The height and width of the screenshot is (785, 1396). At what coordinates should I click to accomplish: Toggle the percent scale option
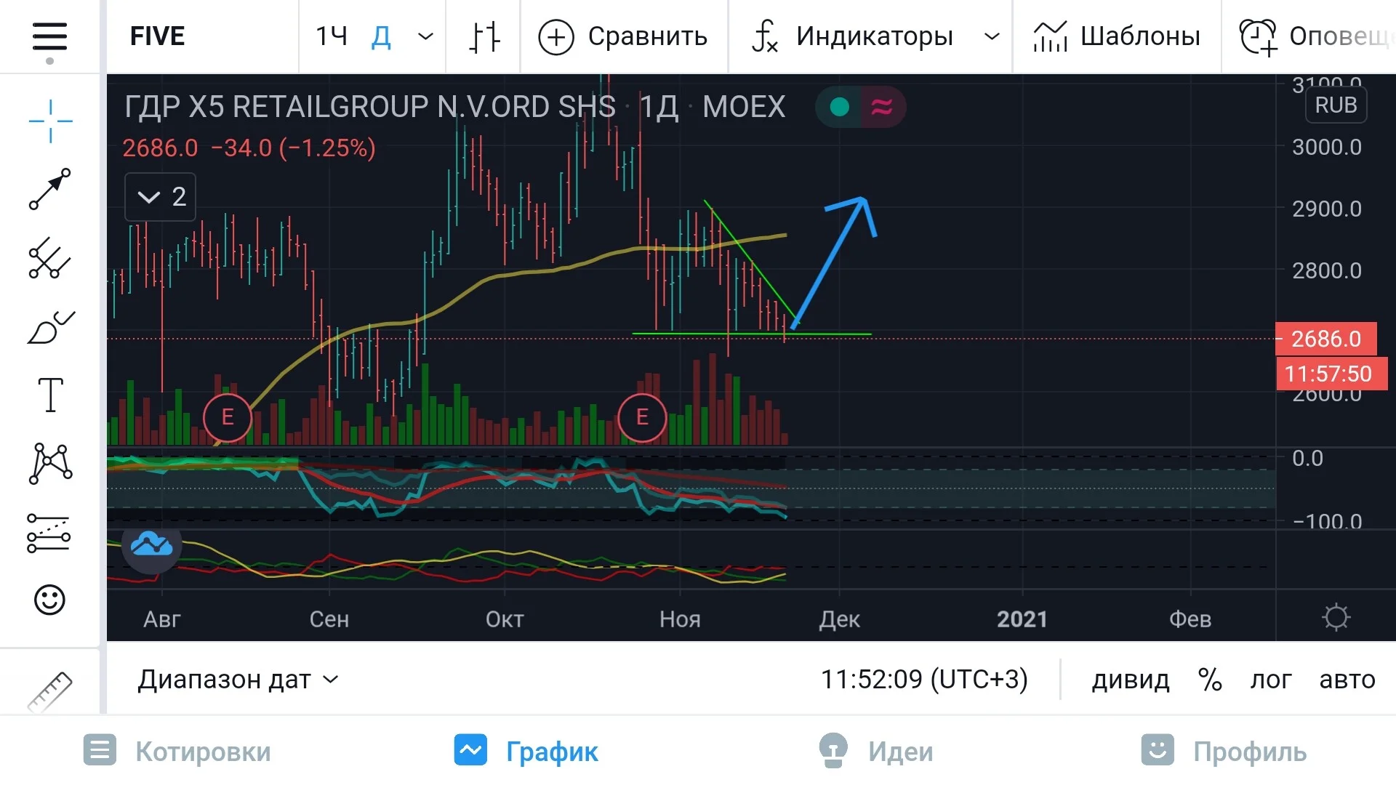1210,680
